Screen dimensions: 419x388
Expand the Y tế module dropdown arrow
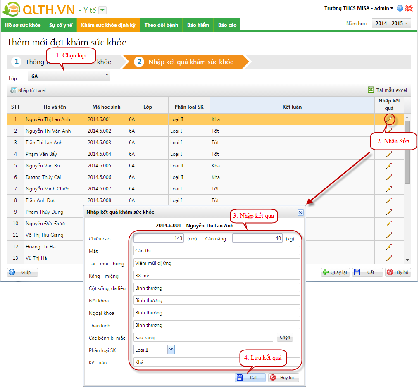pyautogui.click(x=102, y=10)
